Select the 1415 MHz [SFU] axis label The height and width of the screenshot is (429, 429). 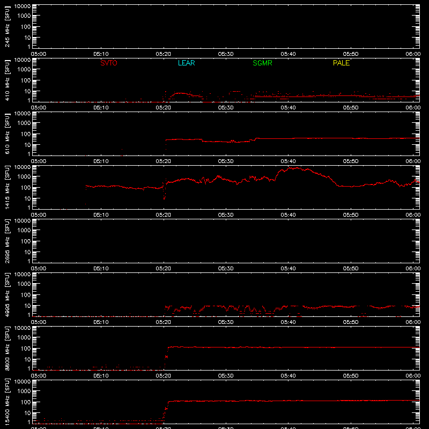click(x=8, y=187)
